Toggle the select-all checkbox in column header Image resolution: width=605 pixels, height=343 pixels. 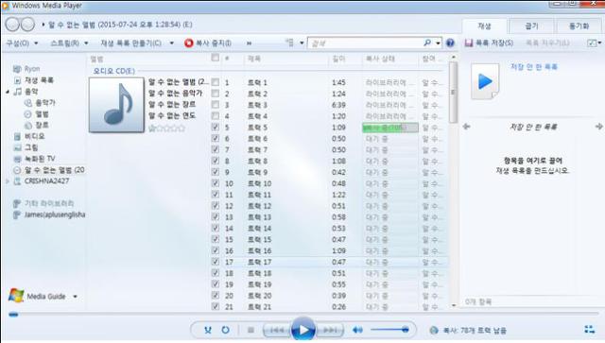coord(216,58)
